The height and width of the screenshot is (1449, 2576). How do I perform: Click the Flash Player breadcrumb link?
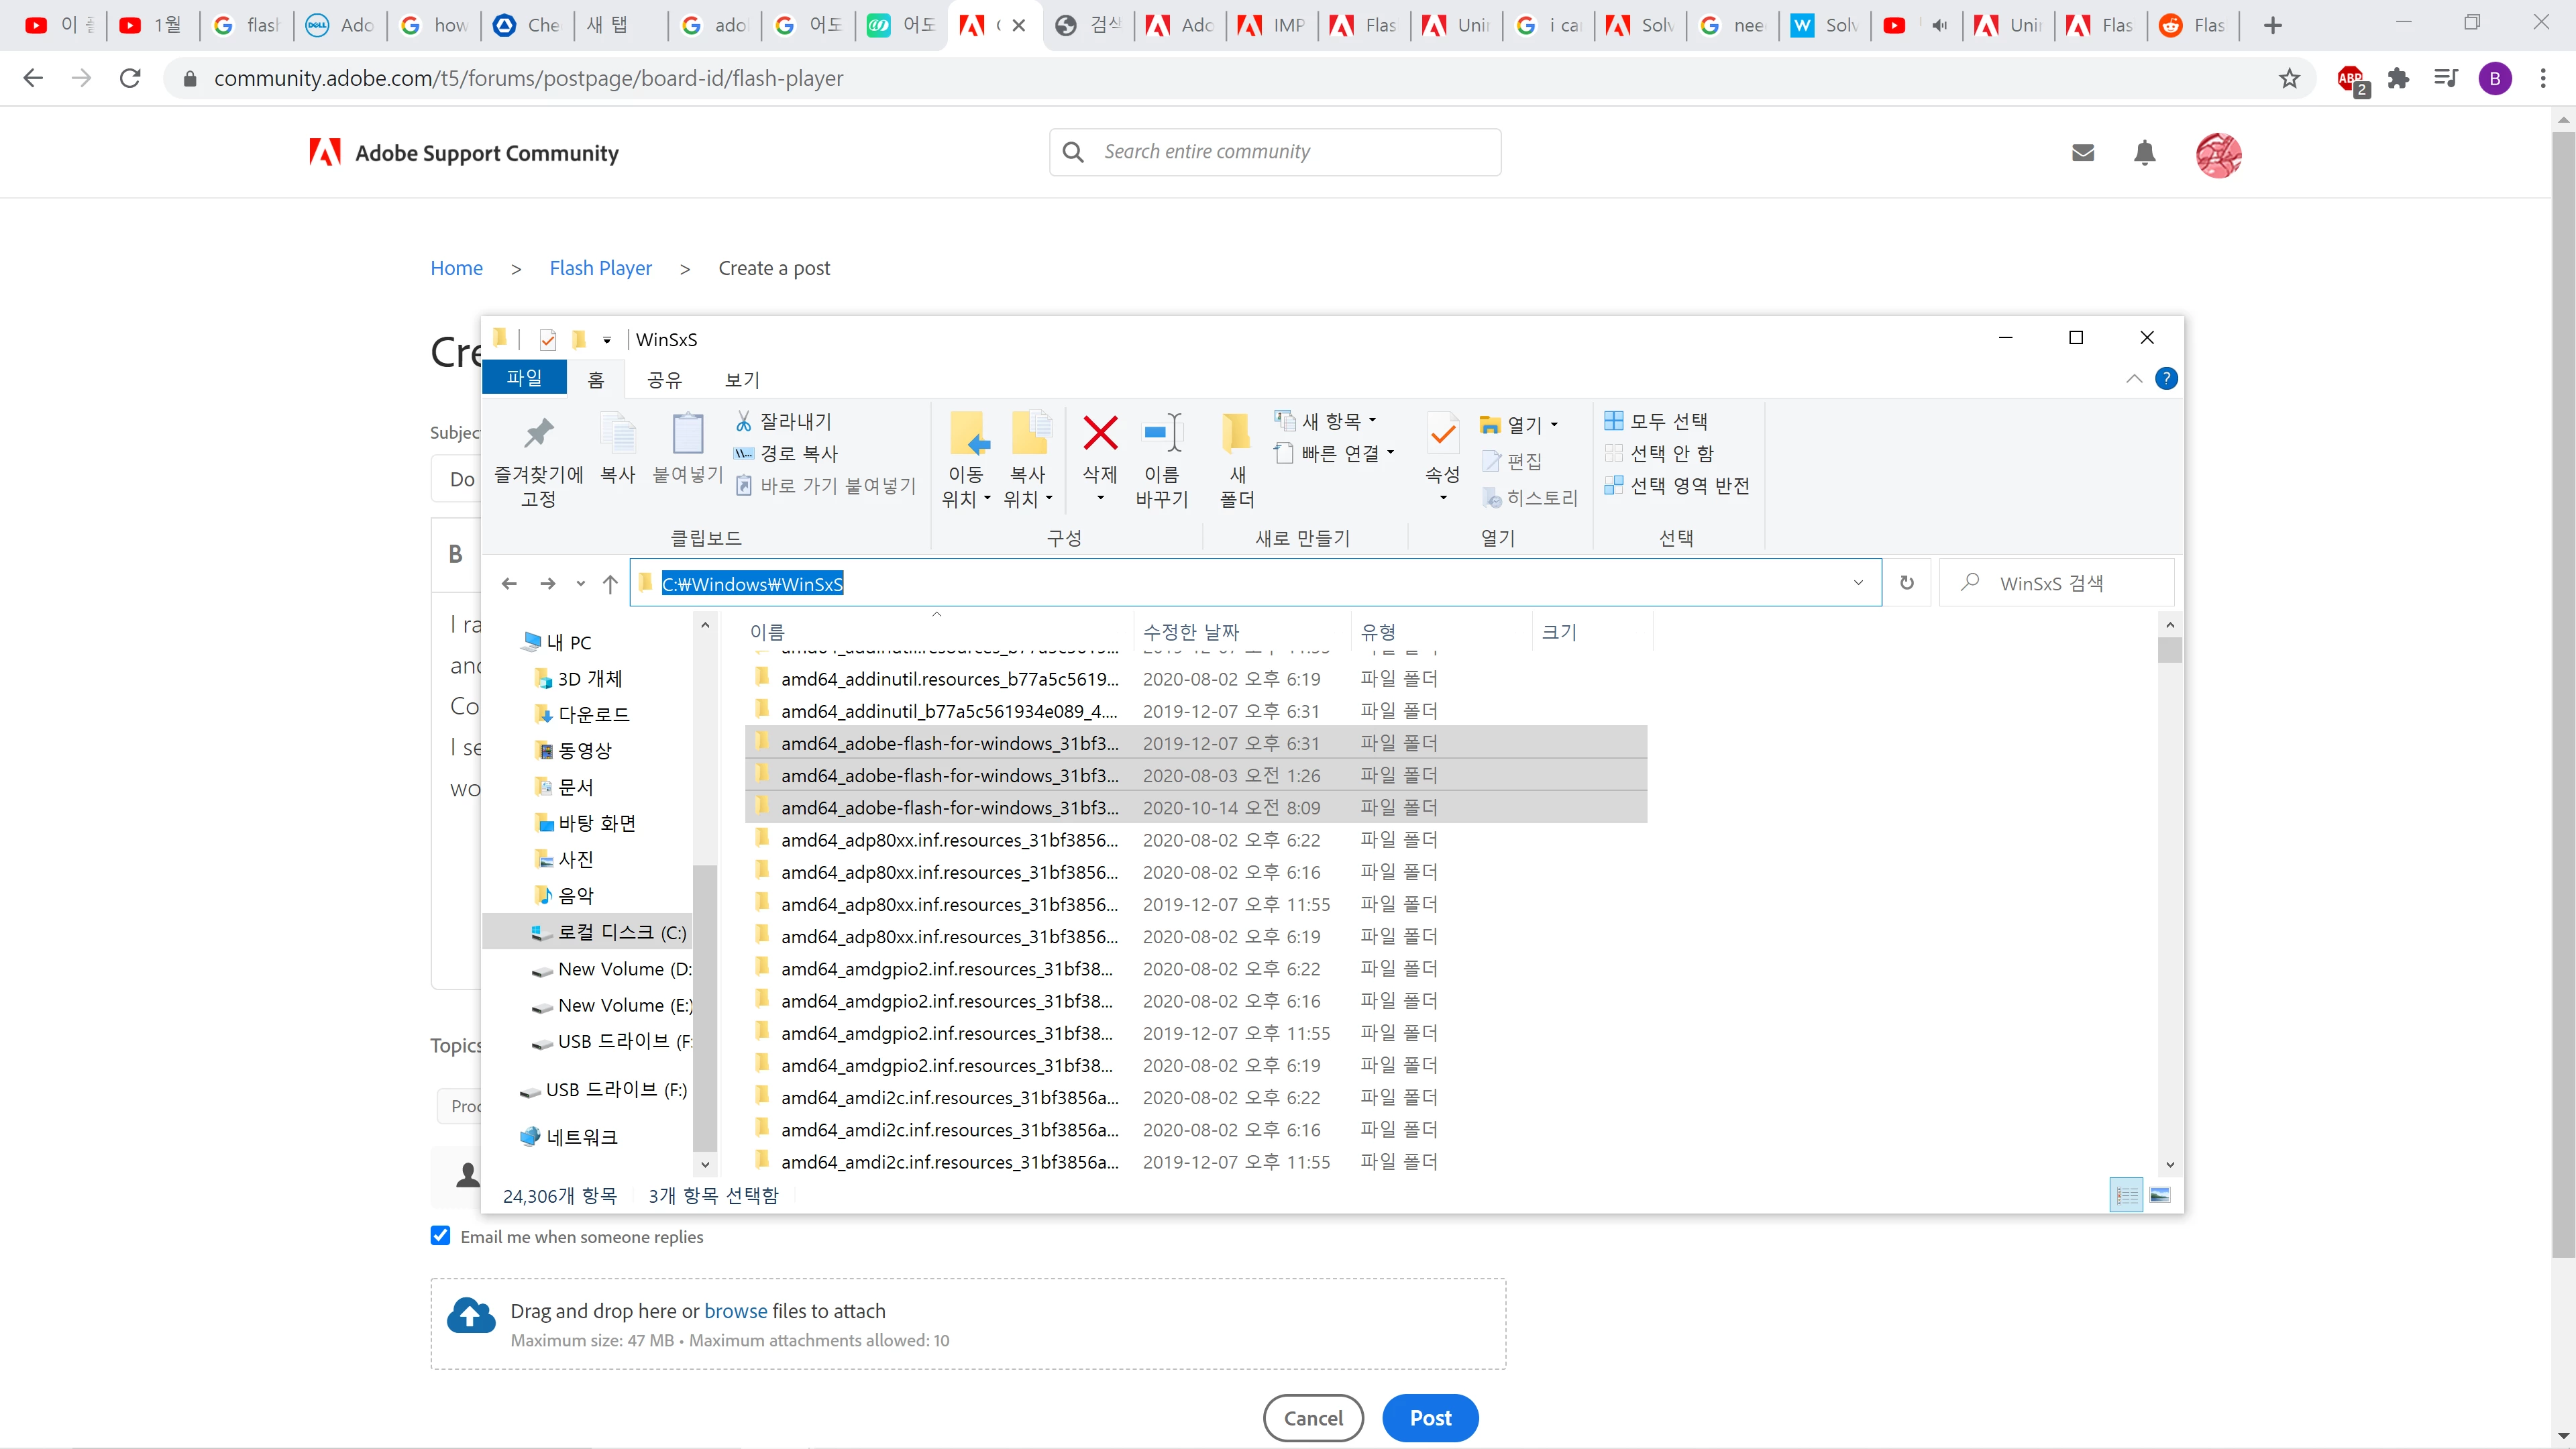[600, 268]
